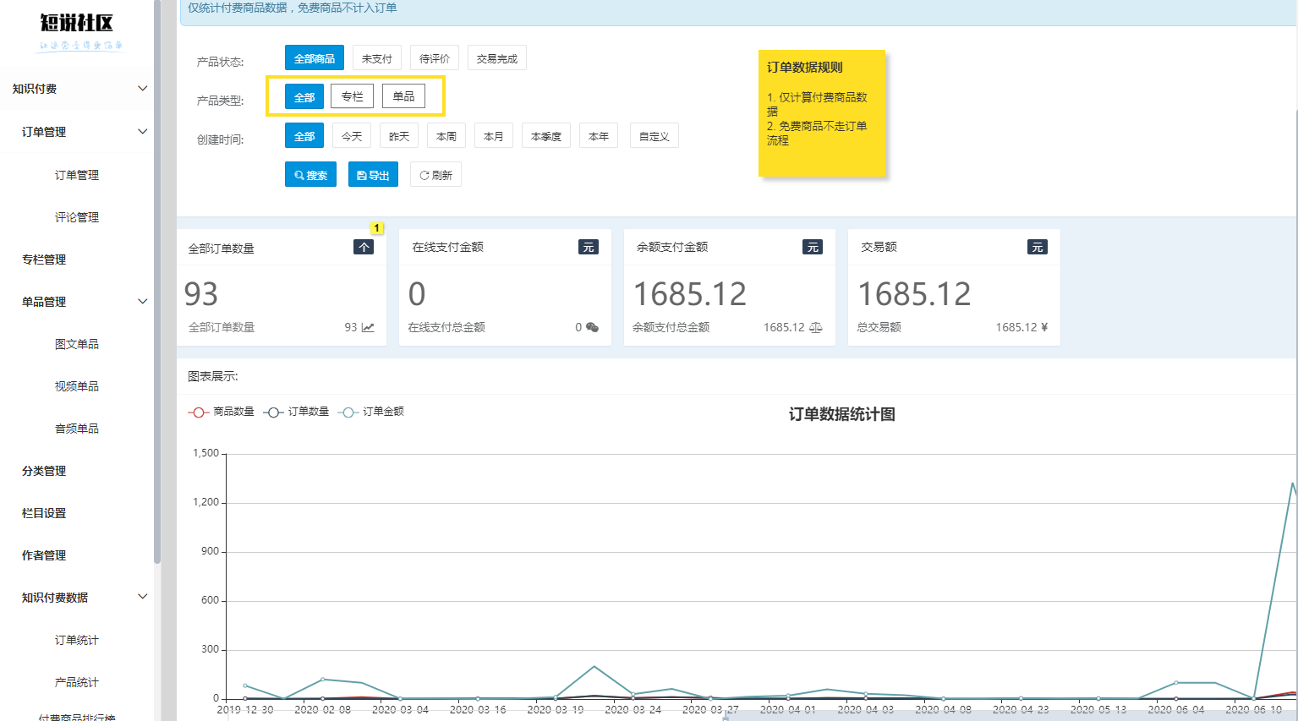This screenshot has width=1298, height=721.
Task: Click the 仅统计付费商品数据 notice banner text
Action: [292, 8]
